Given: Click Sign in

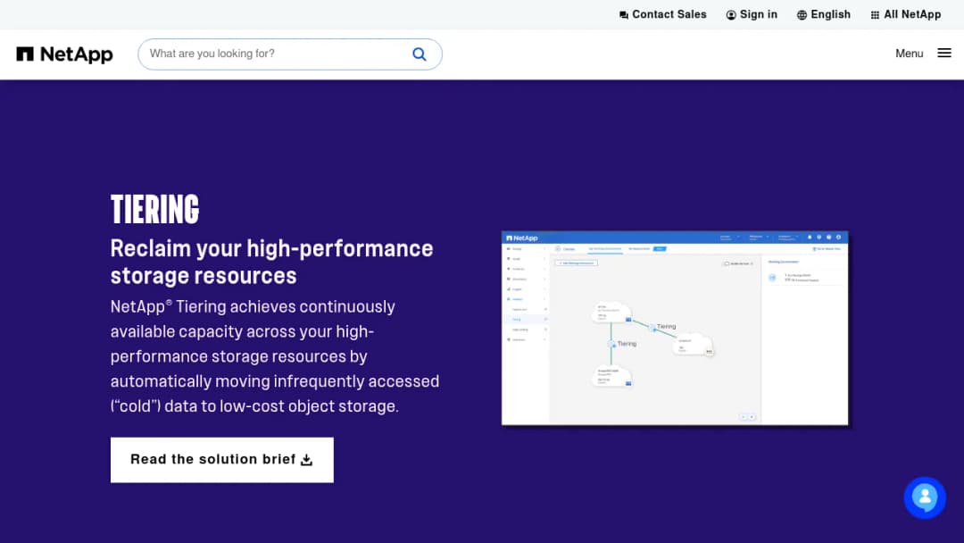Looking at the screenshot, I should click(752, 15).
